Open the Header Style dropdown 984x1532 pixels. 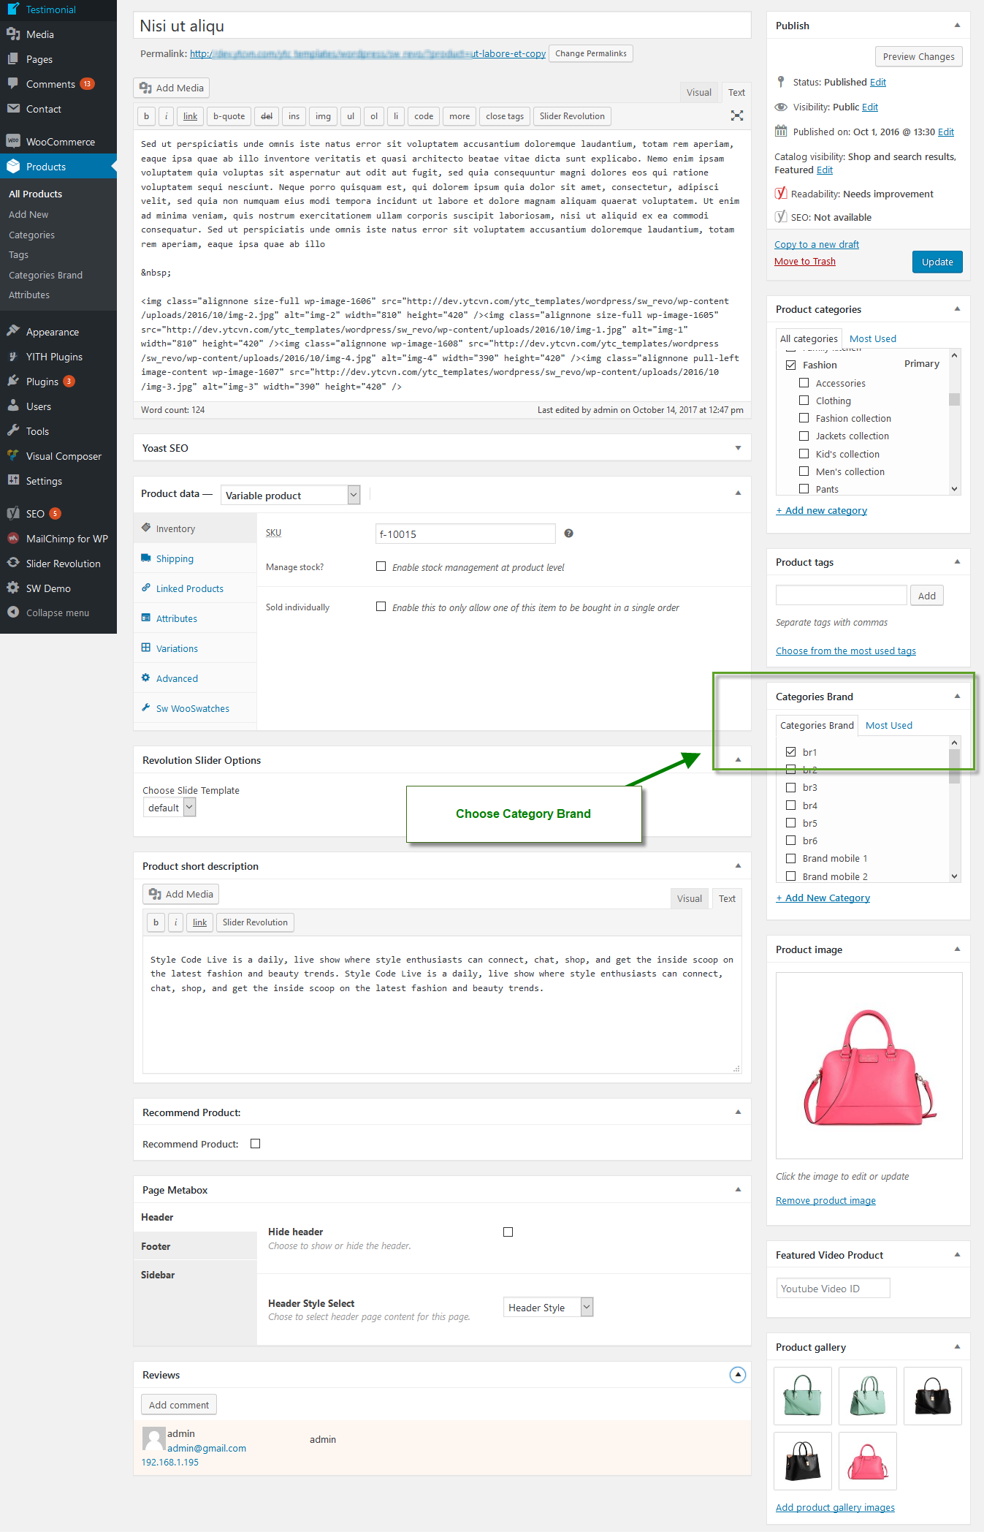pyautogui.click(x=548, y=1307)
